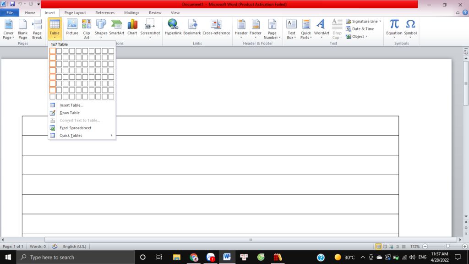
Task: Click the Words: 0 status indicator
Action: pyautogui.click(x=38, y=247)
